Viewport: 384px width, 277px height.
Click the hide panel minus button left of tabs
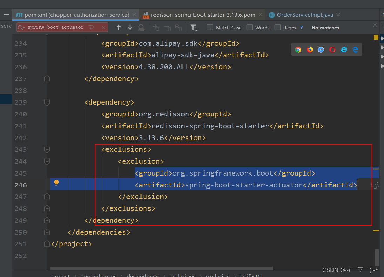[6, 15]
